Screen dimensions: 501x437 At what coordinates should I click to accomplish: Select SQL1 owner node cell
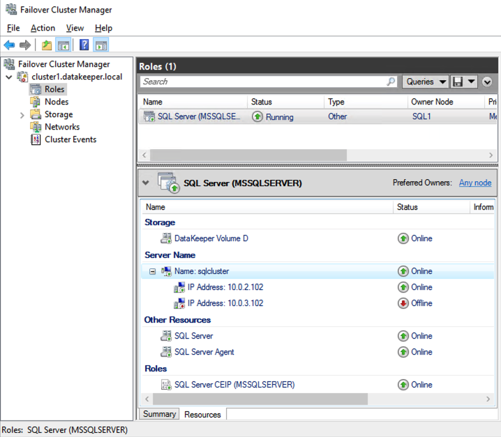tap(421, 116)
